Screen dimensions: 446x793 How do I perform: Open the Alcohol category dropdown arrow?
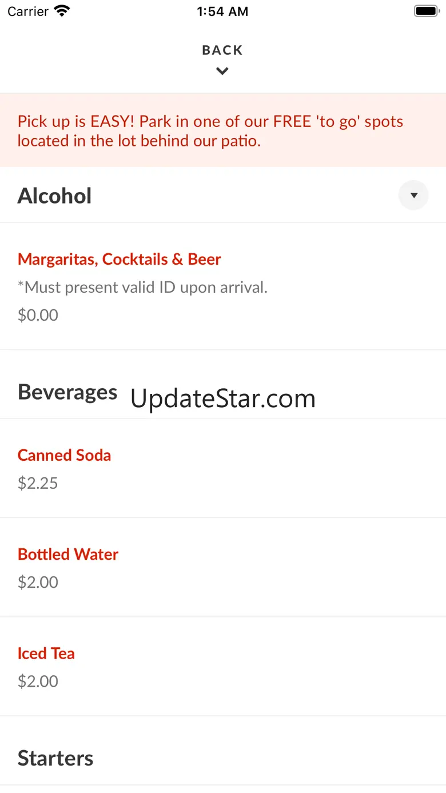point(413,196)
